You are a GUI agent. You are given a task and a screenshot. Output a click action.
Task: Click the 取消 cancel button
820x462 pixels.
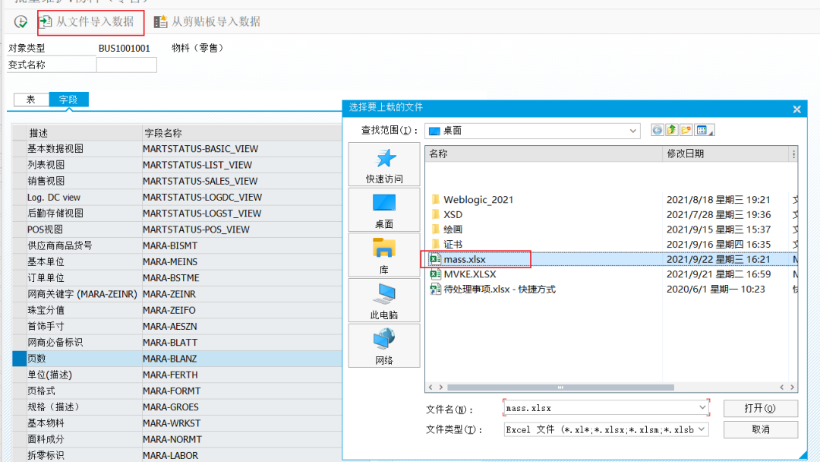pos(760,429)
